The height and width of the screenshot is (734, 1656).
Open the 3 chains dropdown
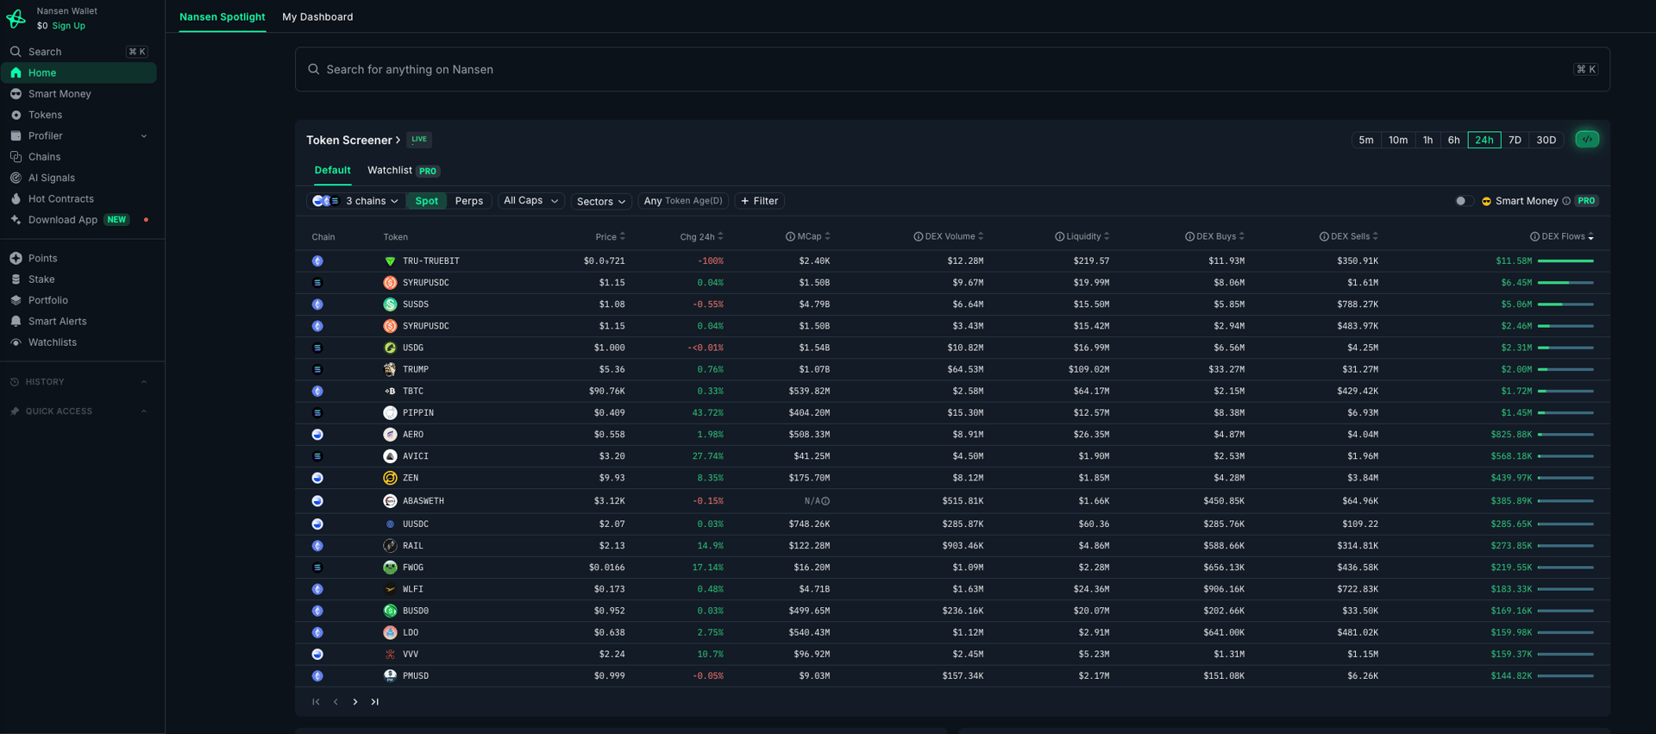tap(356, 201)
